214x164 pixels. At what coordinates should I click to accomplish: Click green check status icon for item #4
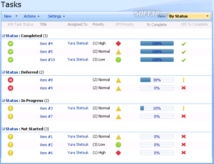pos(10,44)
